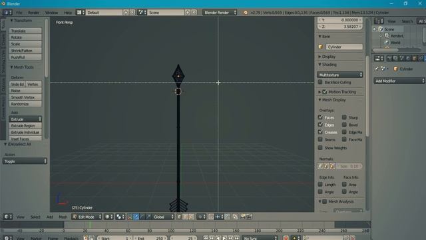426x240 pixels.
Task: Open the Add Modifier dropdown
Action: pos(399,81)
